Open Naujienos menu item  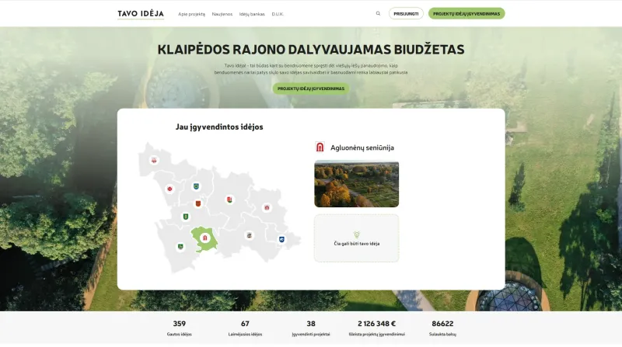(x=222, y=14)
